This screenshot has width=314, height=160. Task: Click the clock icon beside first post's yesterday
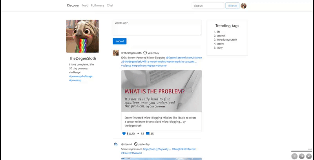pos(145,53)
